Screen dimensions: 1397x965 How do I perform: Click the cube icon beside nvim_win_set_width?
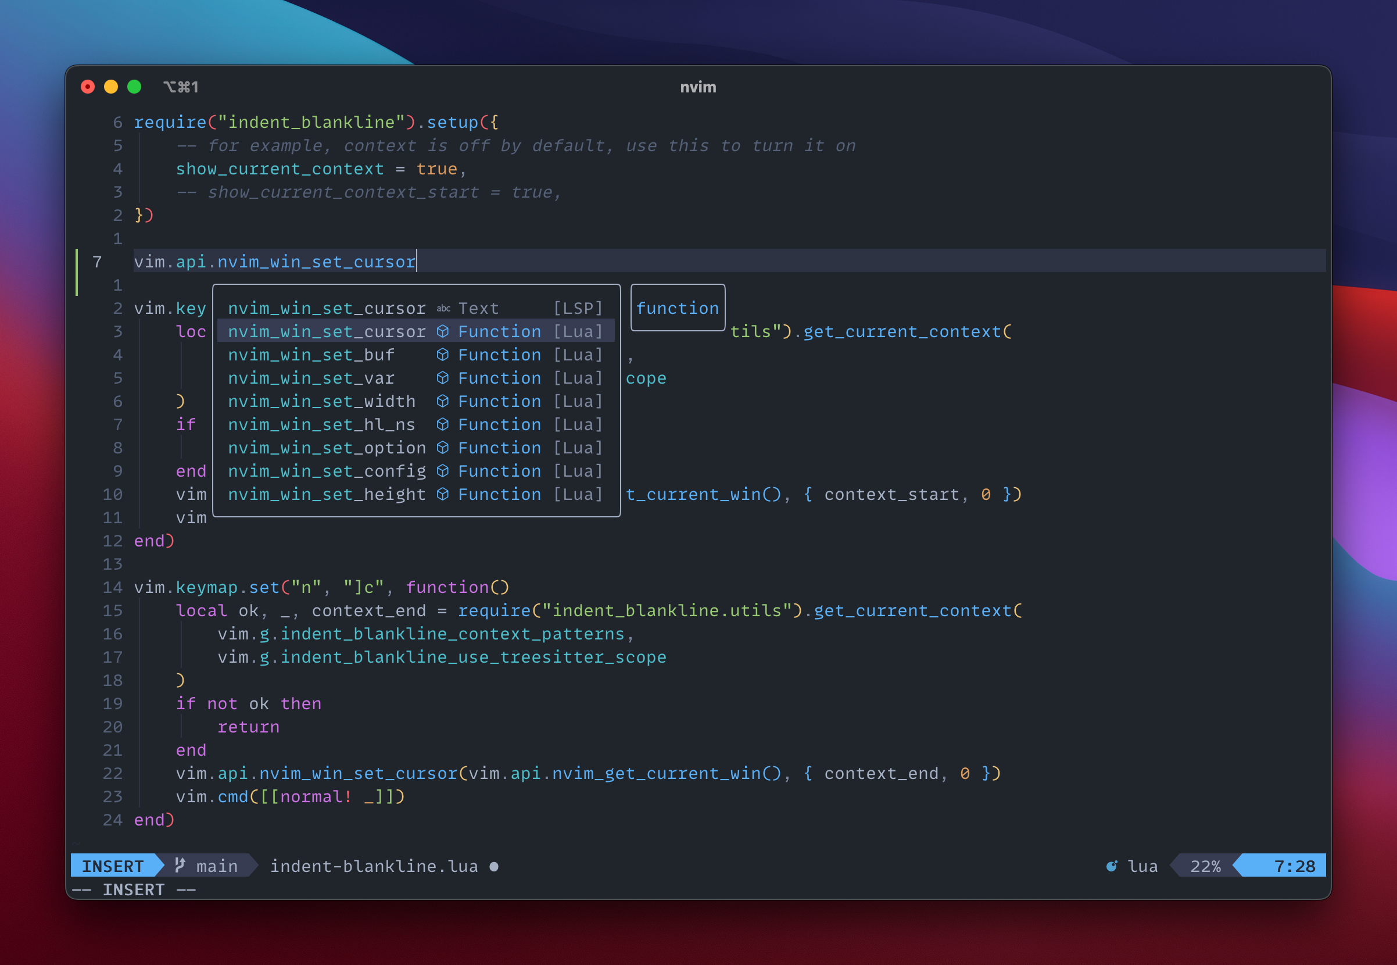click(442, 402)
